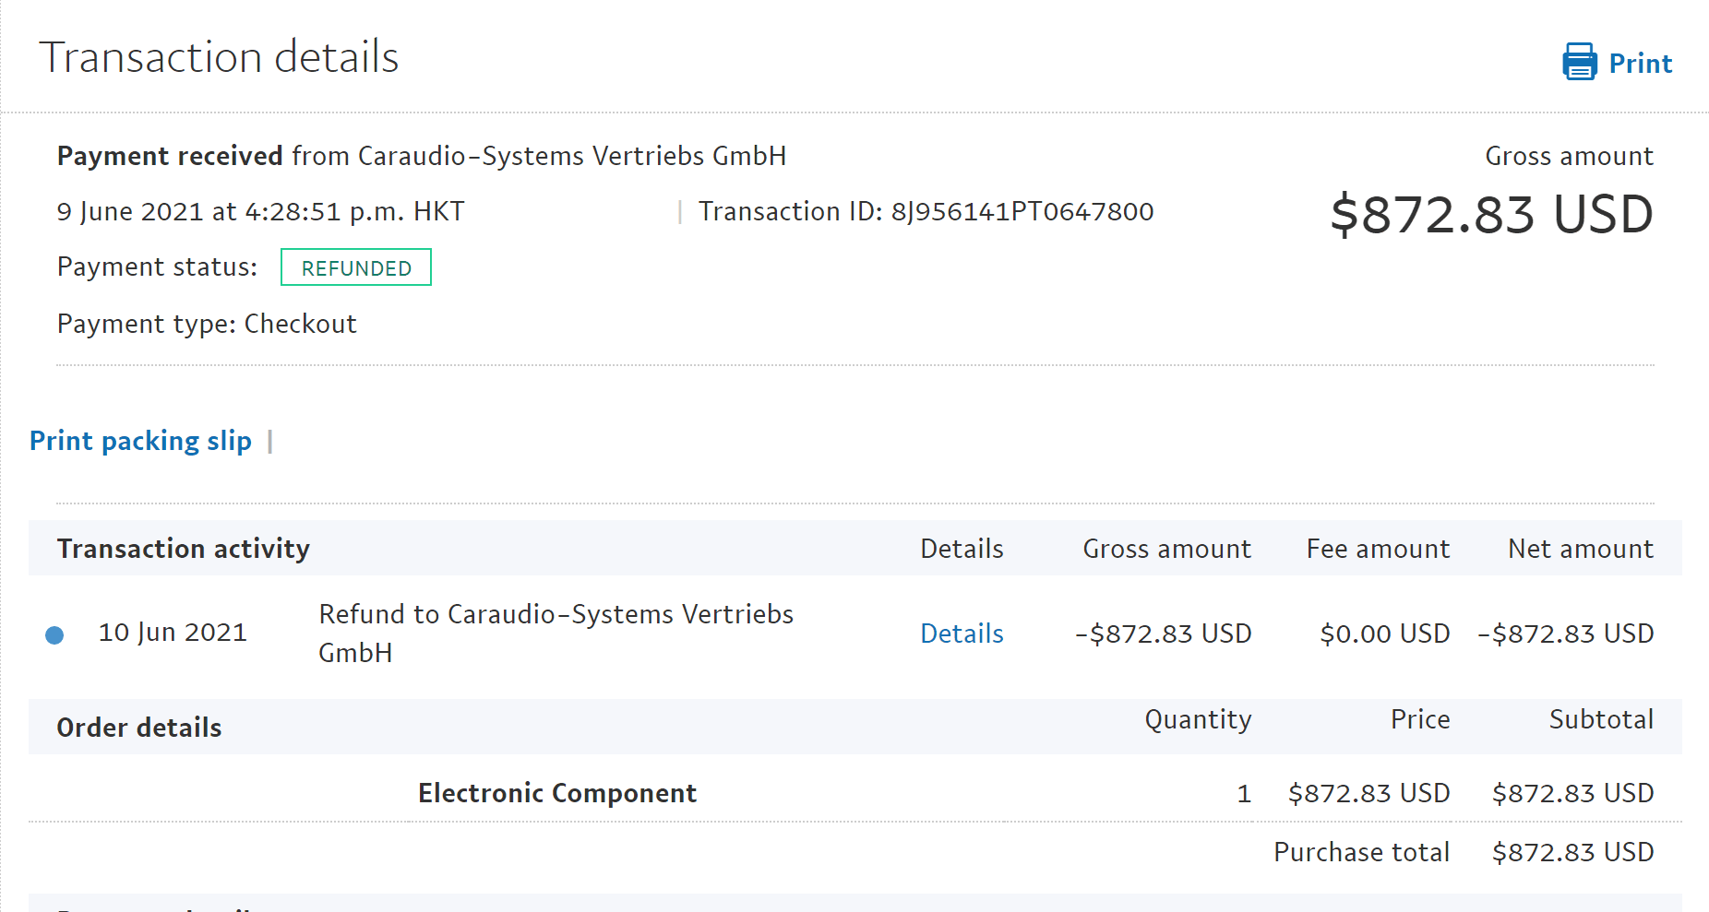Click the Print link text
Viewport: 1709px width, 912px height.
point(1640,64)
